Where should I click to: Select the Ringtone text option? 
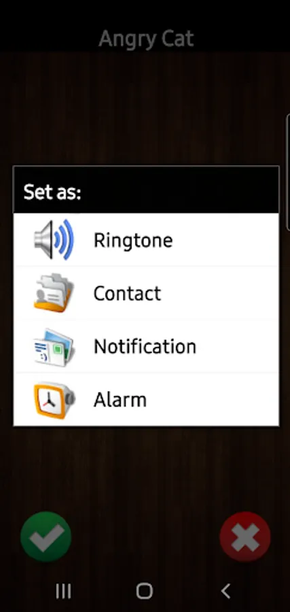pyautogui.click(x=133, y=241)
